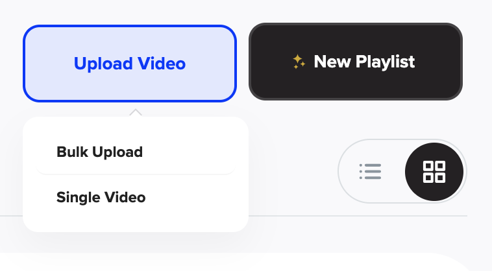Select the bulleted list lines icon
The image size is (492, 271).
pyautogui.click(x=370, y=171)
